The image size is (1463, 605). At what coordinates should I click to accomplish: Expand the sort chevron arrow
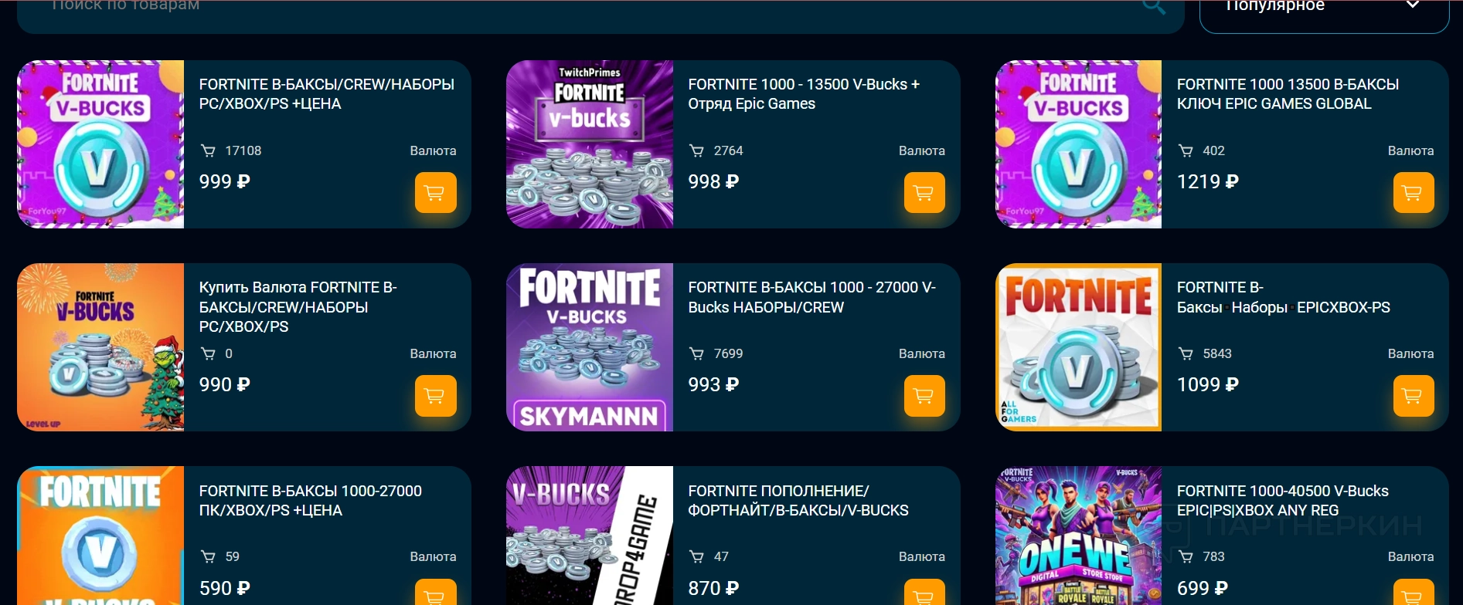coord(1412,5)
